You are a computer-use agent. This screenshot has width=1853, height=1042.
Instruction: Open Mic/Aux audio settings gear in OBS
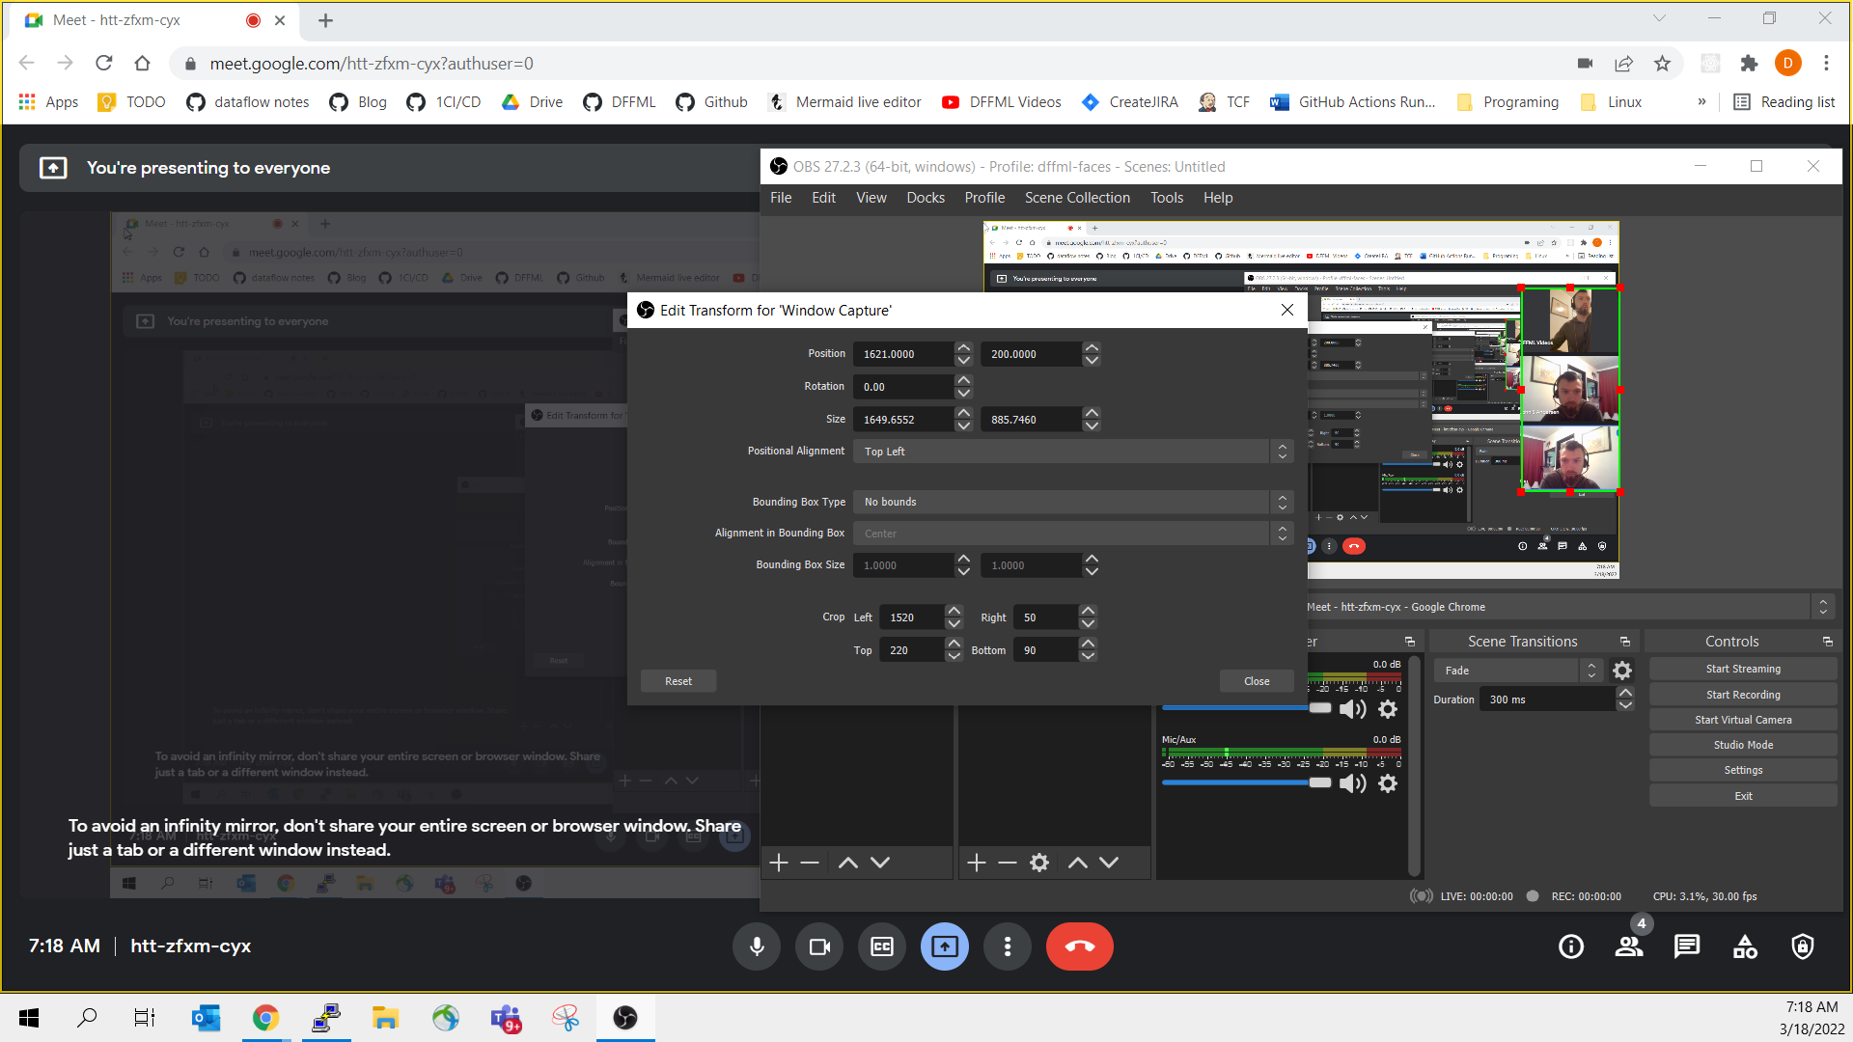[1388, 783]
